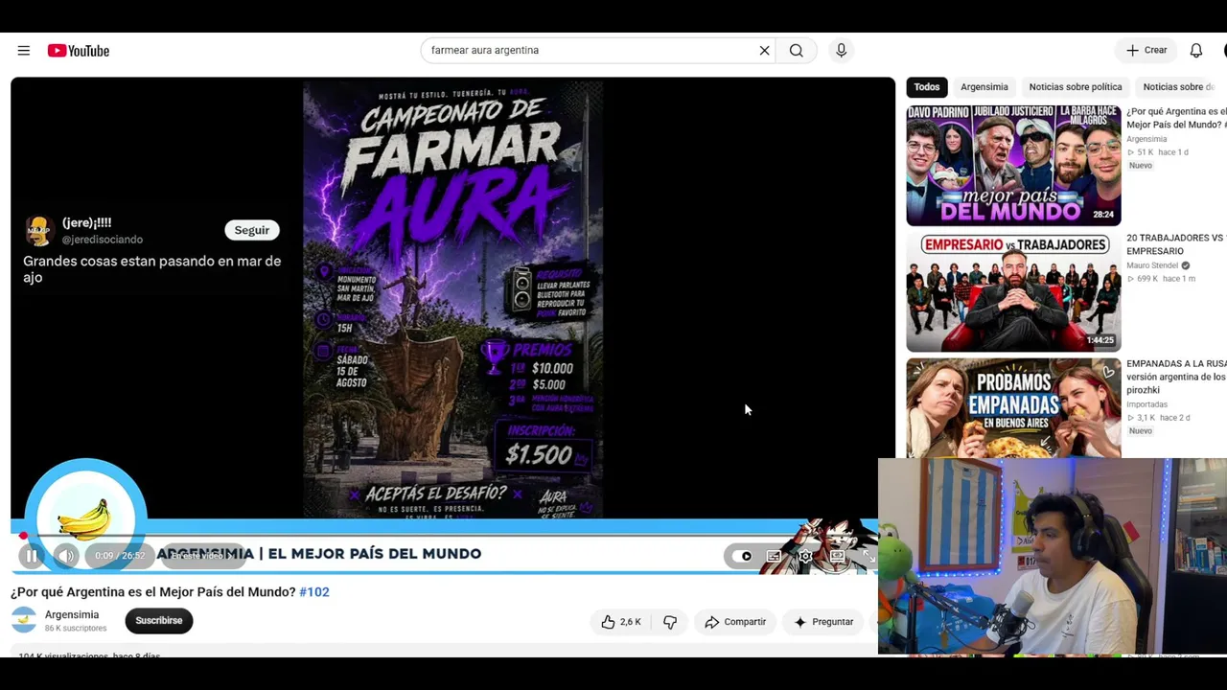Start voice search with the microphone

pyautogui.click(x=841, y=51)
